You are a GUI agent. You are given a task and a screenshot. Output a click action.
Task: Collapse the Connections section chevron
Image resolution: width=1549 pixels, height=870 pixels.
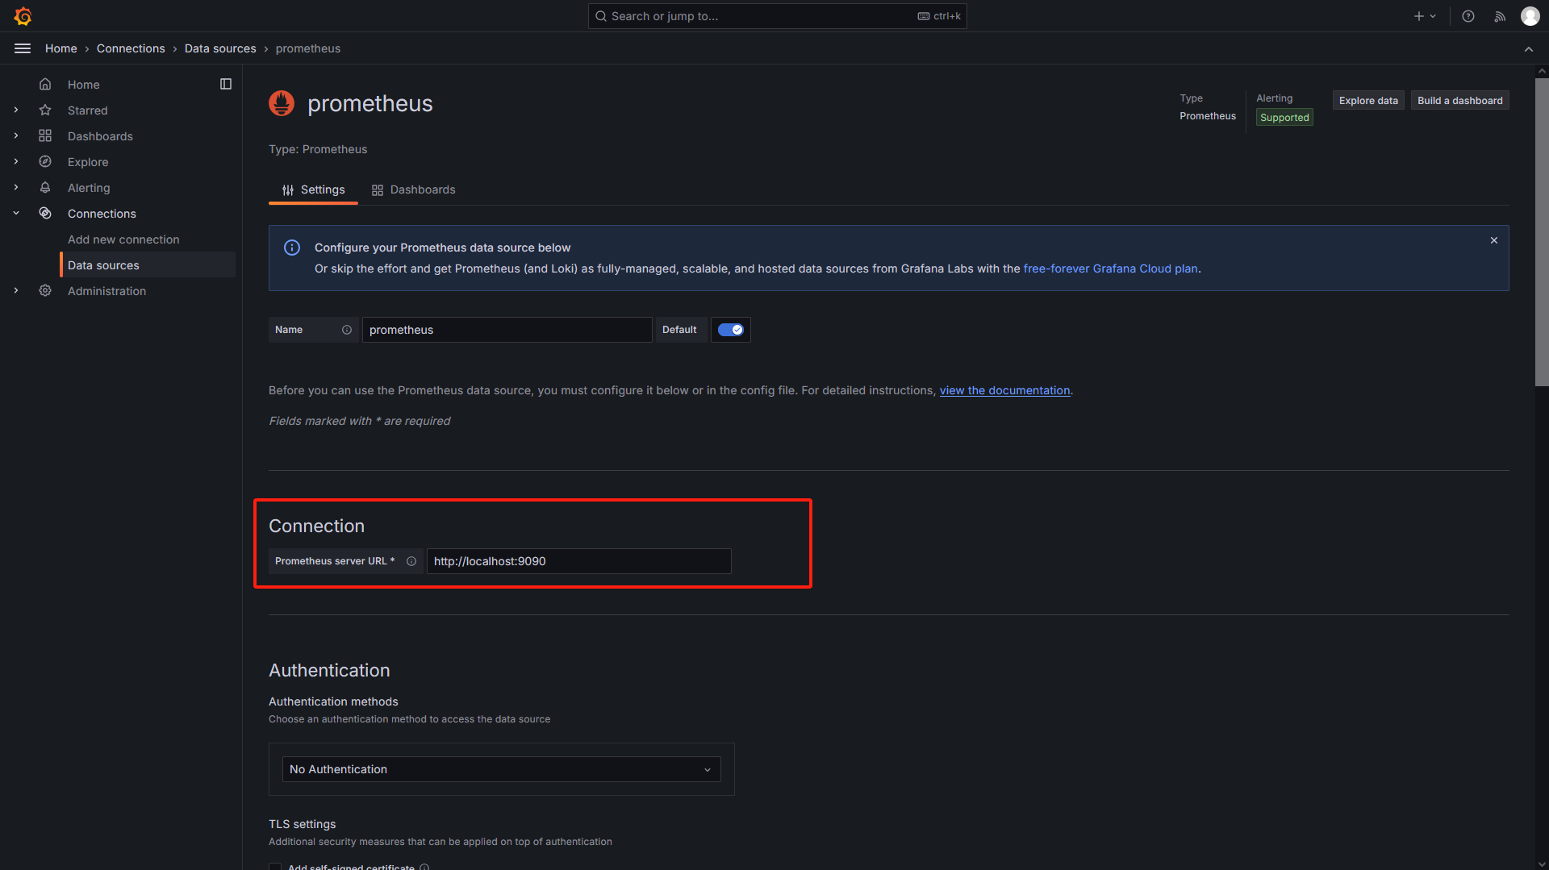tap(16, 214)
